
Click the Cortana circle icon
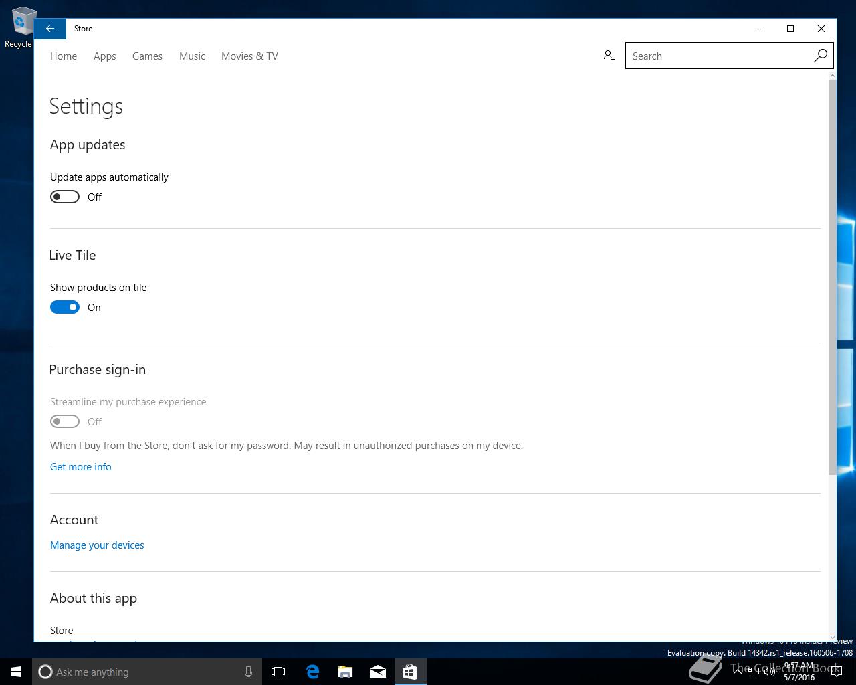click(45, 672)
